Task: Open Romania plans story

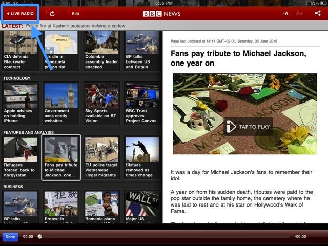Action: (x=101, y=207)
